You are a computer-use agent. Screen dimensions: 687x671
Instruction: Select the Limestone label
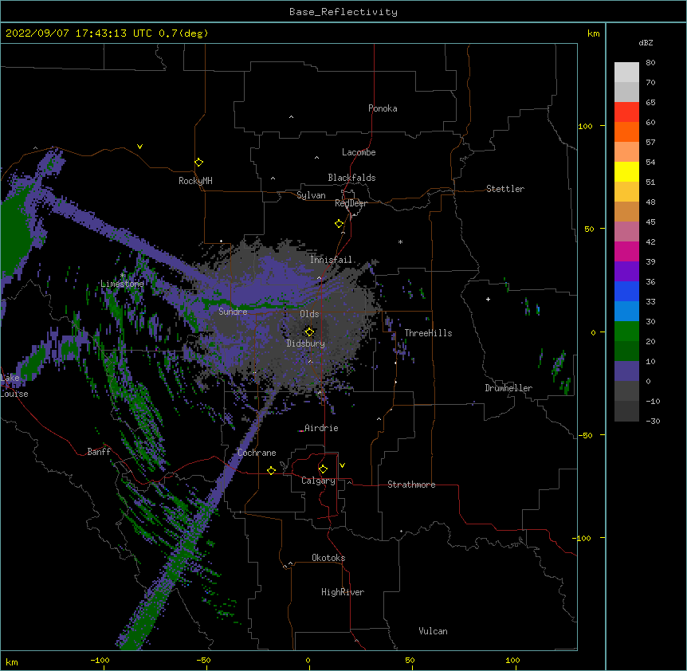pos(122,284)
